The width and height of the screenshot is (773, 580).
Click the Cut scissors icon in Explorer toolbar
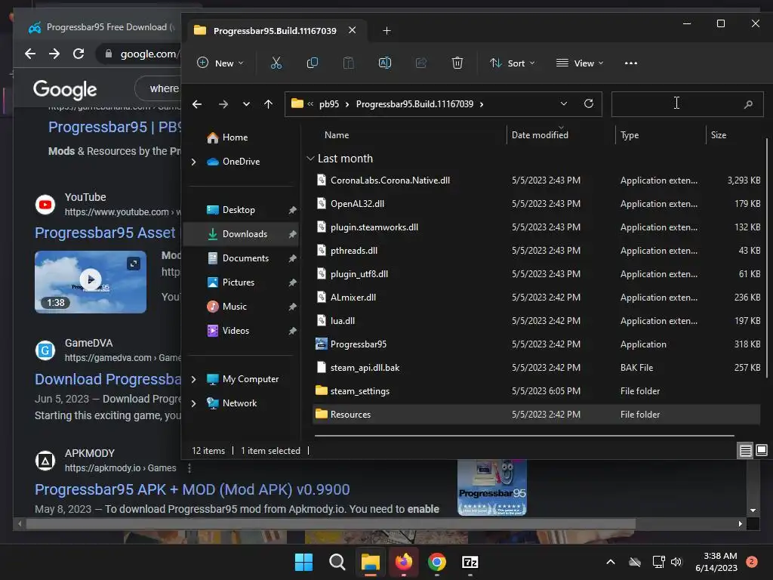coord(276,63)
